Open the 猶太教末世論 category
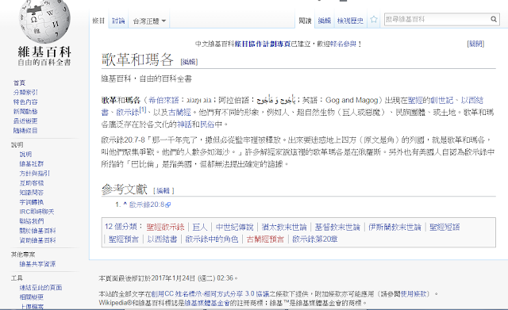This screenshot has width=508, height=310. [284, 227]
